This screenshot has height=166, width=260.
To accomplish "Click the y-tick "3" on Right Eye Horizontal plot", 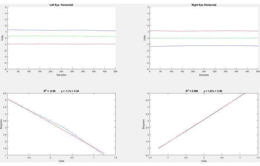I will tap(148, 20).
